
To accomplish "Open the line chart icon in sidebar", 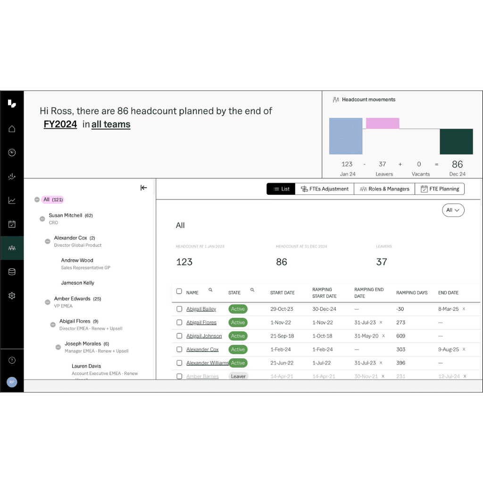I will pos(12,200).
